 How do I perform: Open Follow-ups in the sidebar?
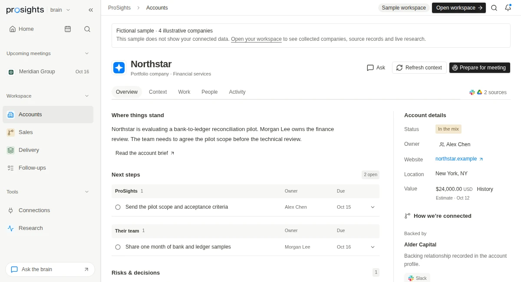[x=48, y=168]
